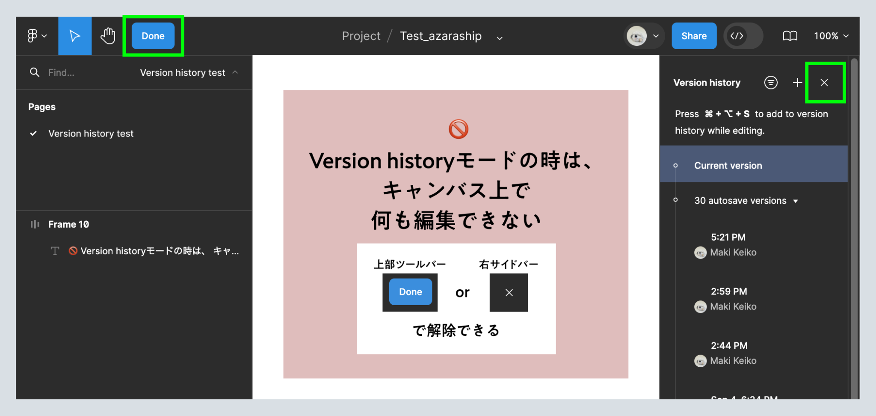Viewport: 876px width, 416px height.
Task: Select the Version history test page
Action: (91, 134)
